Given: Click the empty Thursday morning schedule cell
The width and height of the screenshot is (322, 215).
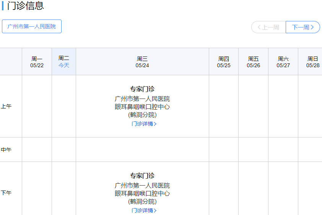Looking at the screenshot, I should coord(224,106).
